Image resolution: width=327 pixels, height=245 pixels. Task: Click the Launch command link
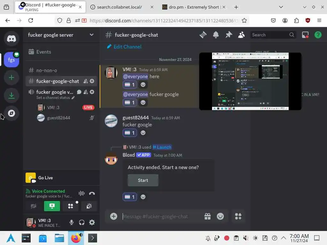click(162, 147)
